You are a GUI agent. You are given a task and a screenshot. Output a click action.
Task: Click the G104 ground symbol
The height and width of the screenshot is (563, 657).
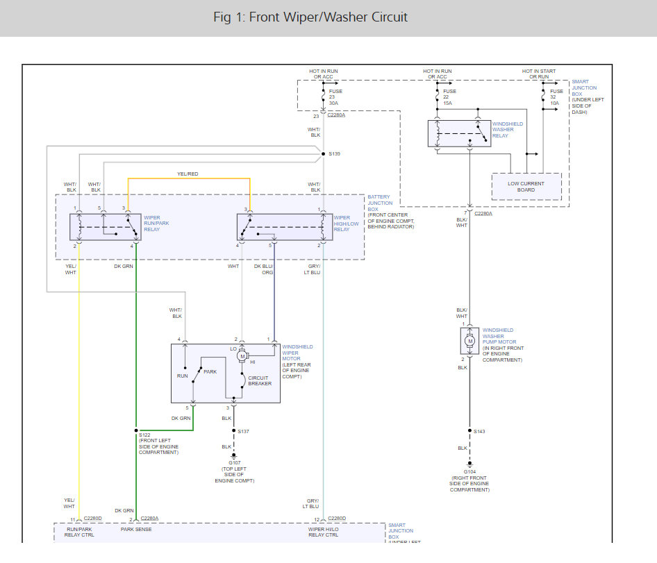pyautogui.click(x=469, y=464)
